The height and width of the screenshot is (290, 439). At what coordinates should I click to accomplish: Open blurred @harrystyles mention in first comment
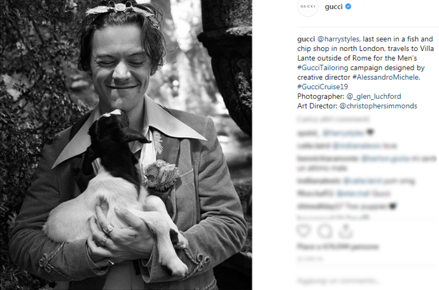coord(343,133)
